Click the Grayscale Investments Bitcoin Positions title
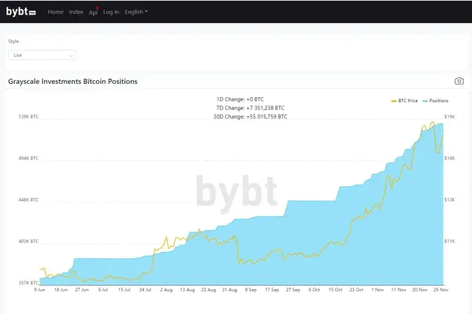This screenshot has width=472, height=314. coord(72,81)
